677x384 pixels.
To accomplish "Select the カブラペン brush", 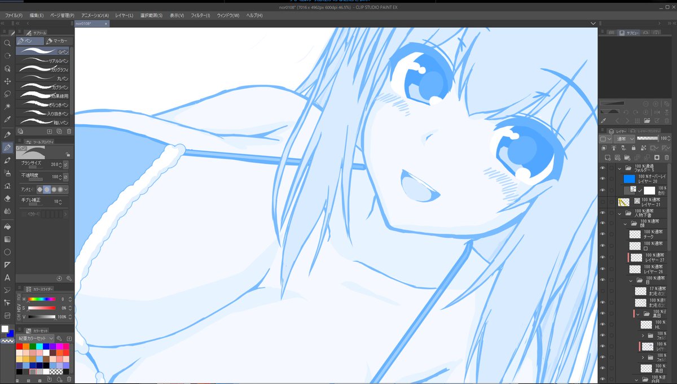I will coord(43,87).
